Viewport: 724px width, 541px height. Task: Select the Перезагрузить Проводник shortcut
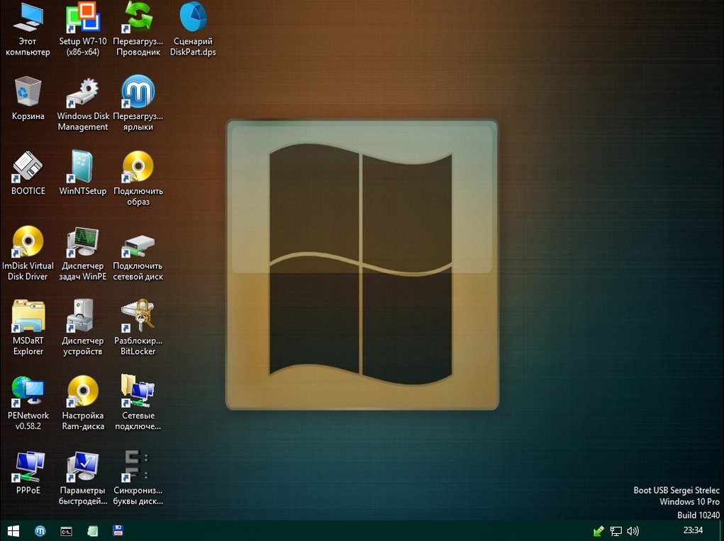click(x=138, y=28)
